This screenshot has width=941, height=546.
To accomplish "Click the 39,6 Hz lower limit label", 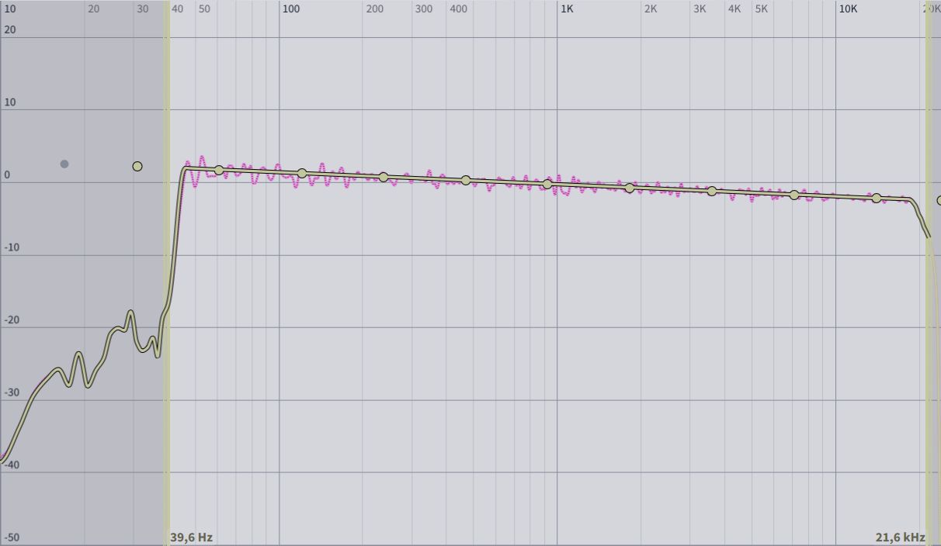I will click(191, 537).
